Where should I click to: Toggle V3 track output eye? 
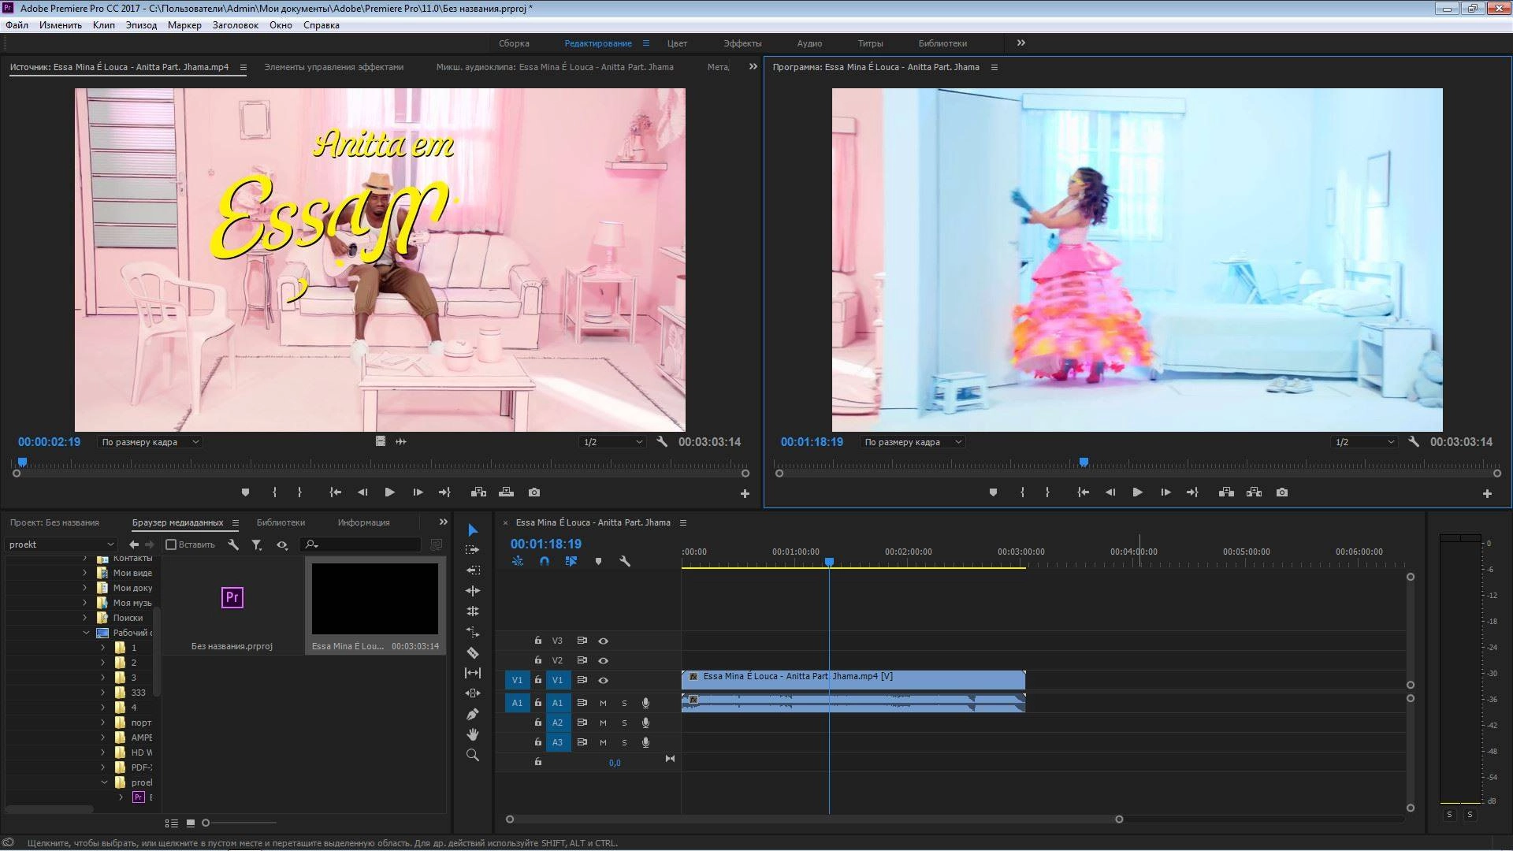[604, 641]
